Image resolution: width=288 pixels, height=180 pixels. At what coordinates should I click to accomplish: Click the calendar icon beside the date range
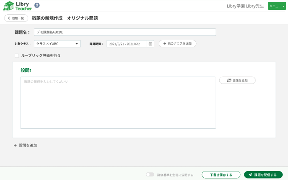[150, 44]
